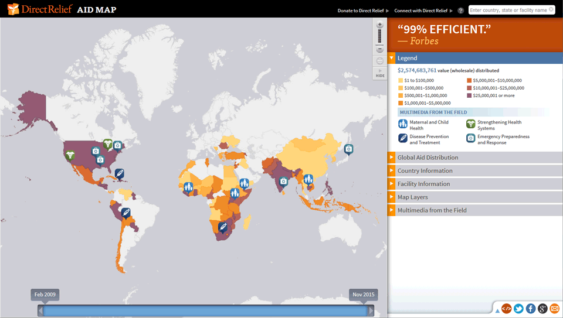Open Donate to Direct Relief link
The height and width of the screenshot is (318, 563).
pyautogui.click(x=363, y=11)
